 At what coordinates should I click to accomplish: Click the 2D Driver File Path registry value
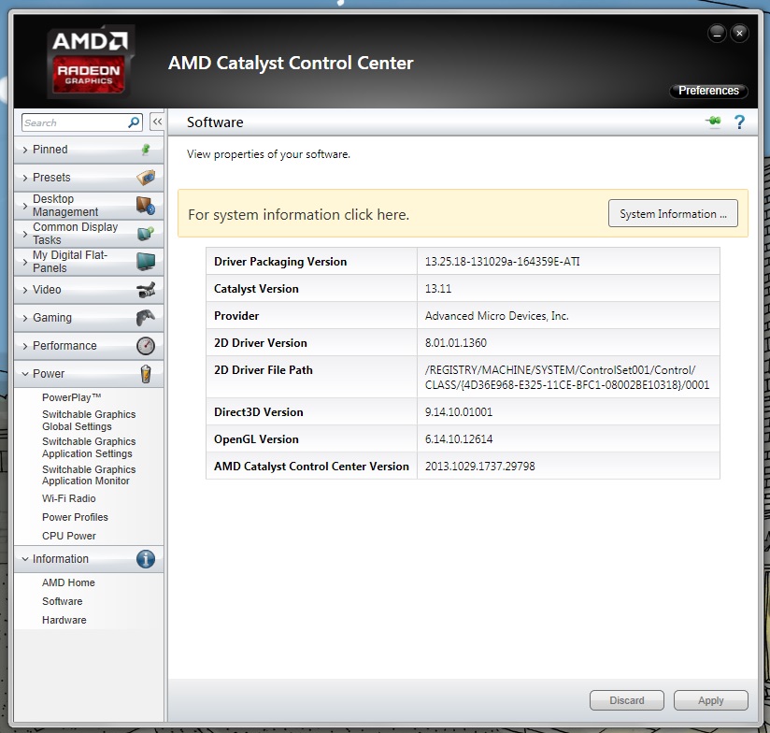[x=567, y=378]
